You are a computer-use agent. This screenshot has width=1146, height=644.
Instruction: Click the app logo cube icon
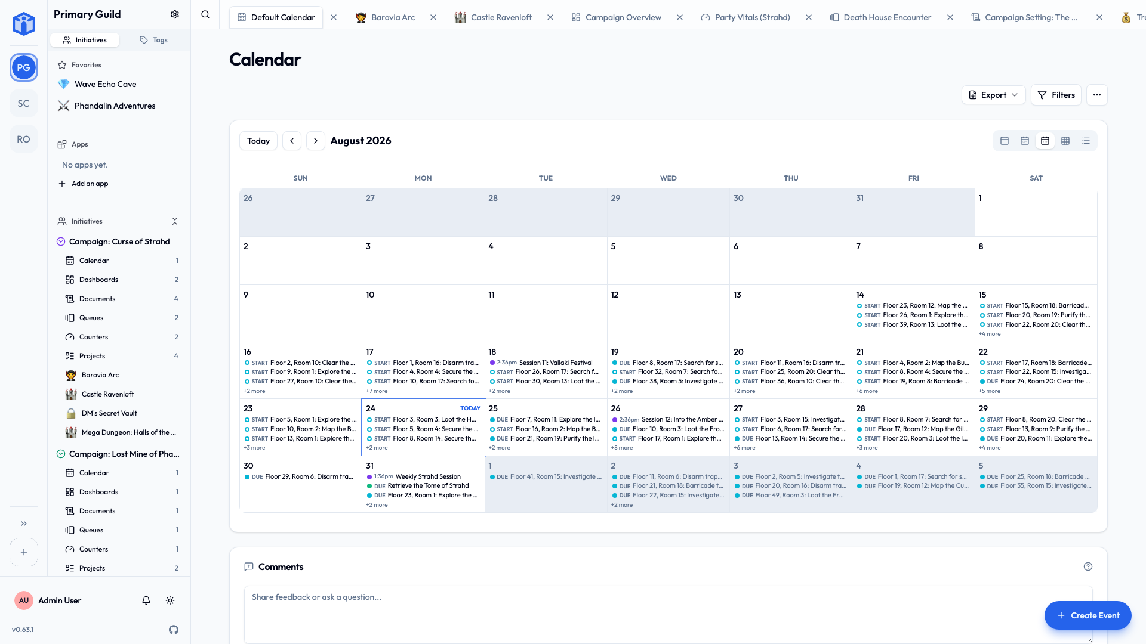(24, 24)
